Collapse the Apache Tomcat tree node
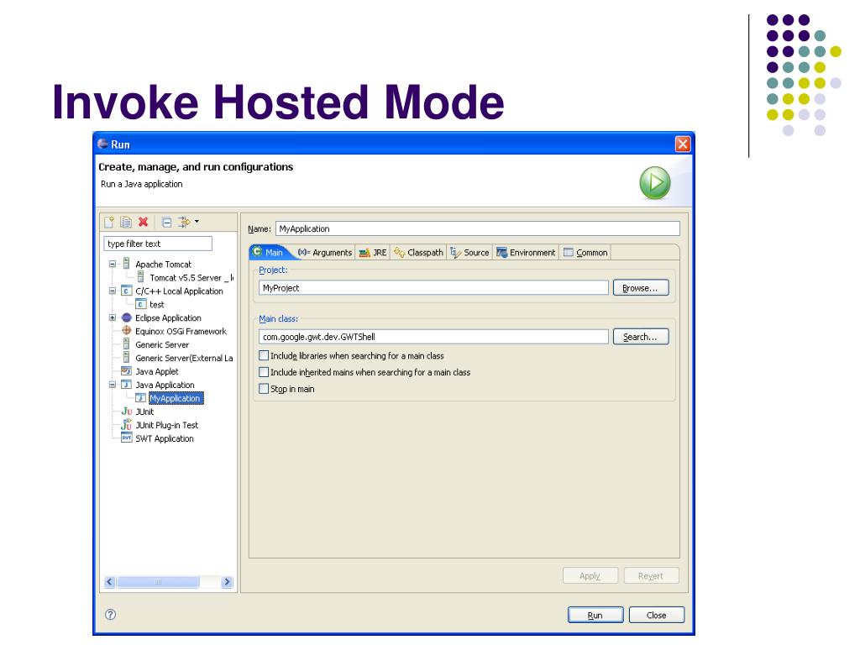This screenshot has height=645, width=860. (x=113, y=264)
